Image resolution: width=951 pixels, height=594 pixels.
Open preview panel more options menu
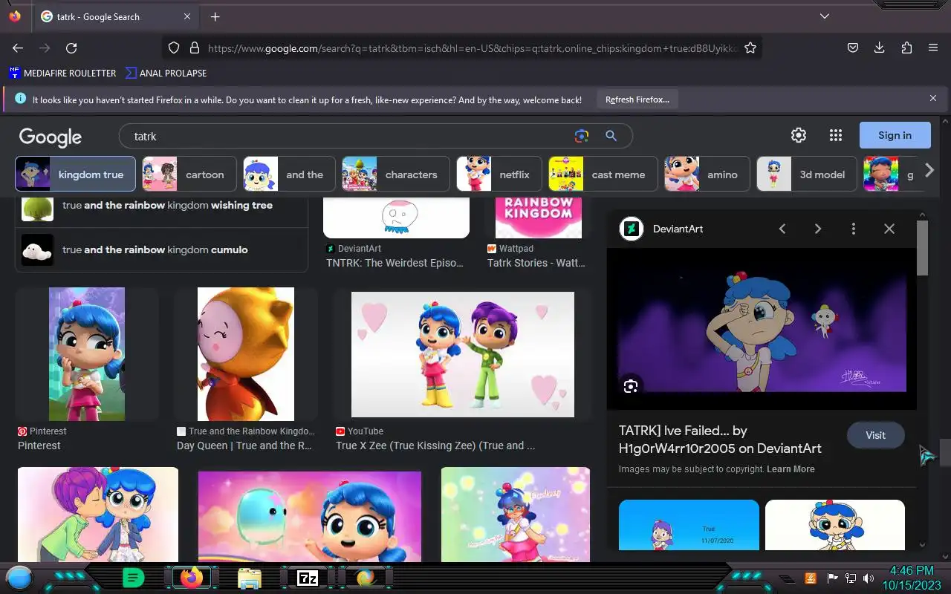point(854,229)
